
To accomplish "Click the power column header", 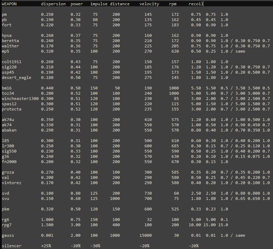I will (x=77, y=4).
